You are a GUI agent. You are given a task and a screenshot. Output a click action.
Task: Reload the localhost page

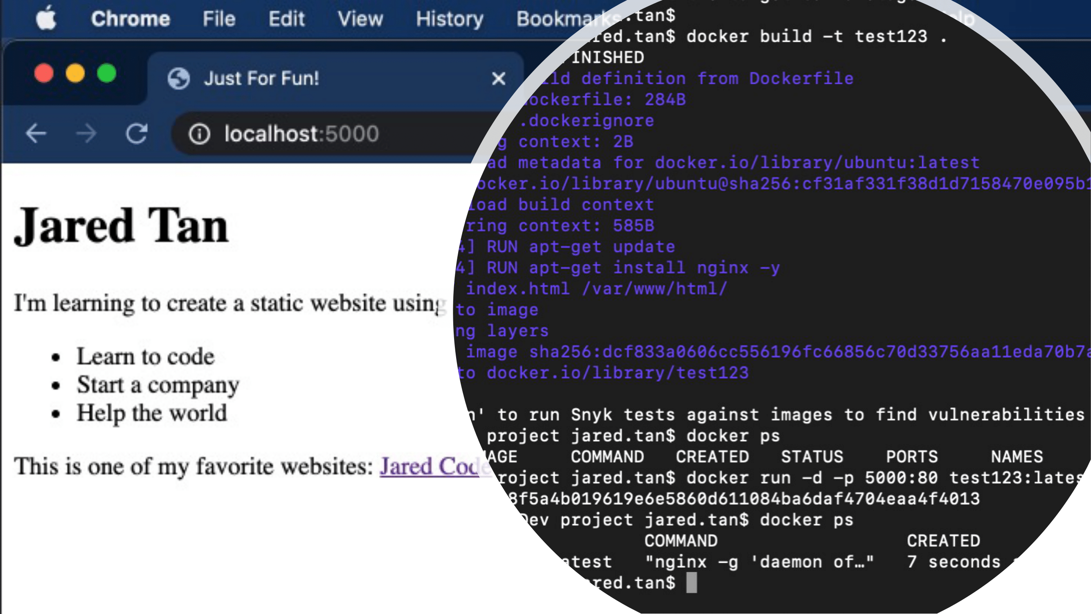tap(137, 134)
